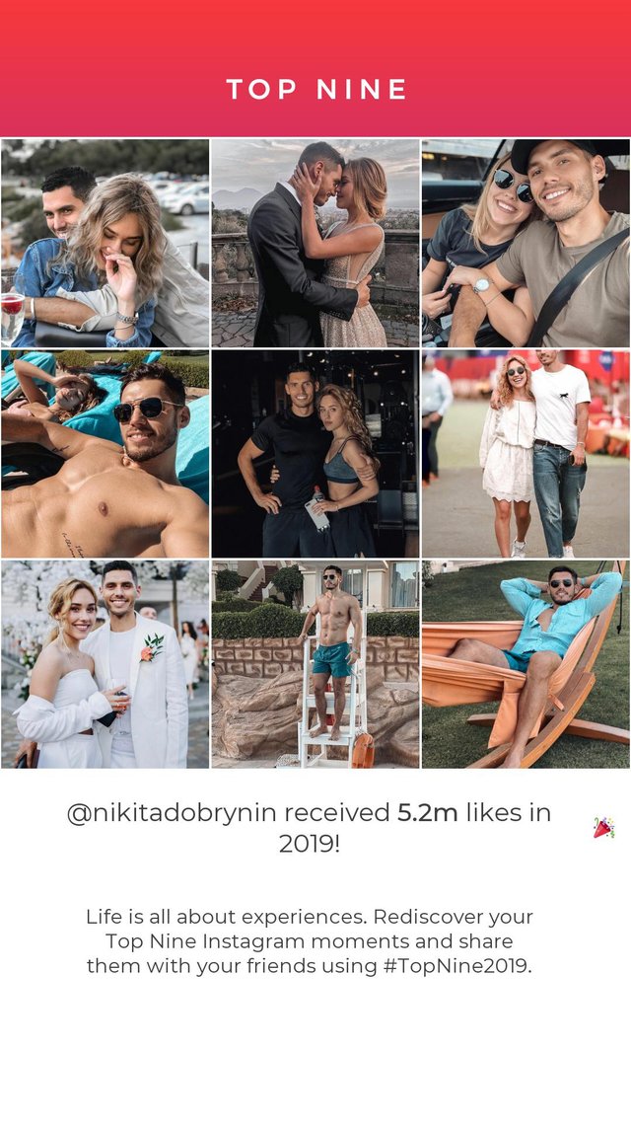Click the party popper emoji icon
This screenshot has height=1123, width=631.
603,827
